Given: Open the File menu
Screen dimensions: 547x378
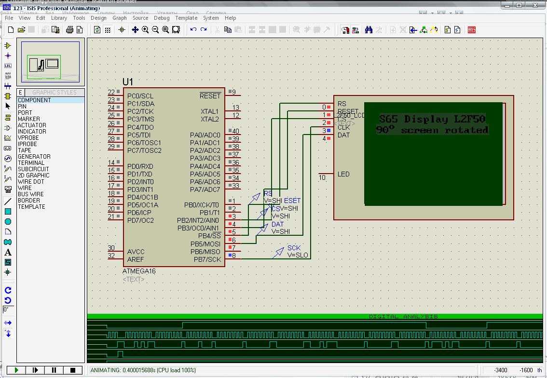Looking at the screenshot, I should 9,18.
